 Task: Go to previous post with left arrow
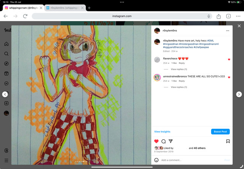point(5,94)
